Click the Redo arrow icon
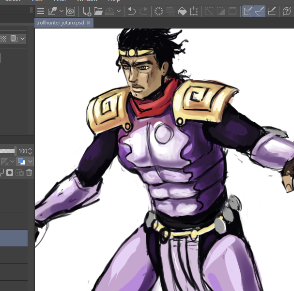 (143, 11)
